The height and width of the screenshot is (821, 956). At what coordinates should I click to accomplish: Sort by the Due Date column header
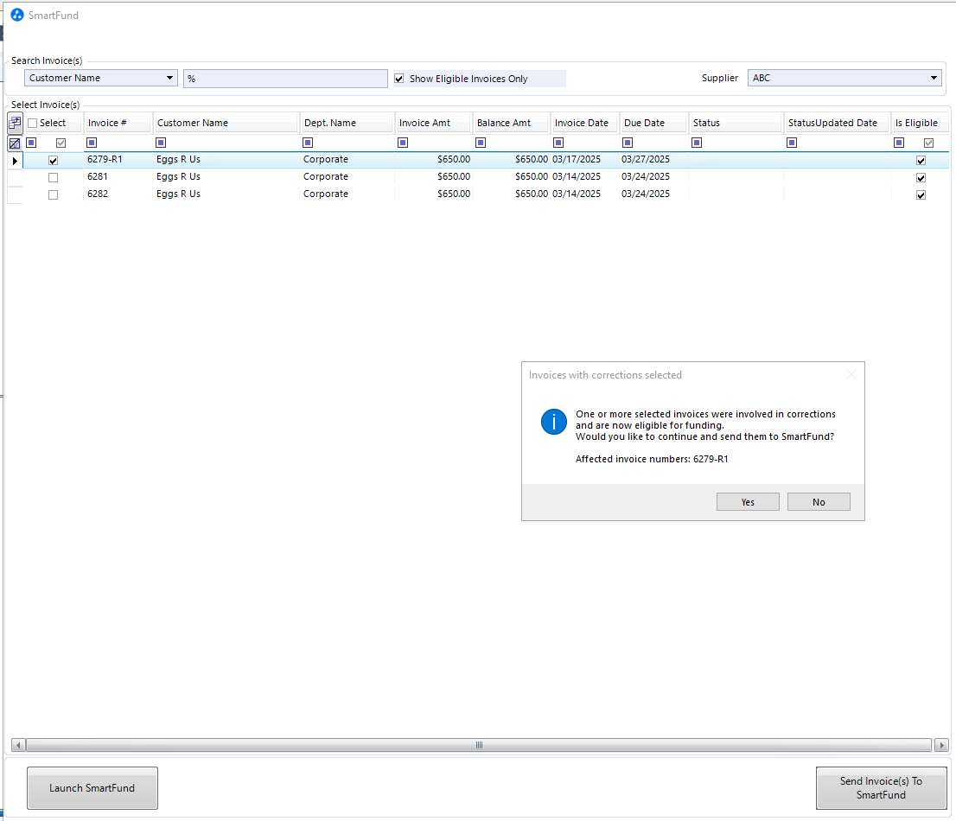(x=653, y=123)
